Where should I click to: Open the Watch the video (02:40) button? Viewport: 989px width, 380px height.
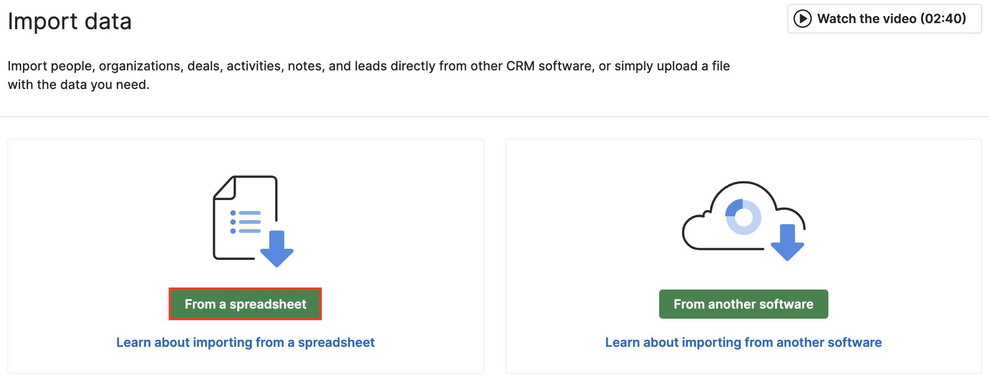coord(884,19)
